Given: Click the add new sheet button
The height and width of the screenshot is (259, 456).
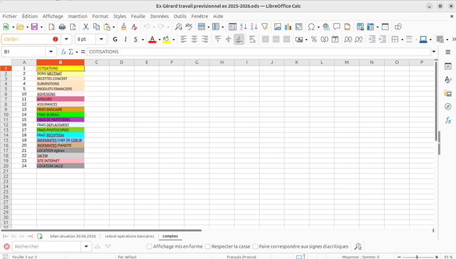Looking at the screenshot, I should [40, 237].
